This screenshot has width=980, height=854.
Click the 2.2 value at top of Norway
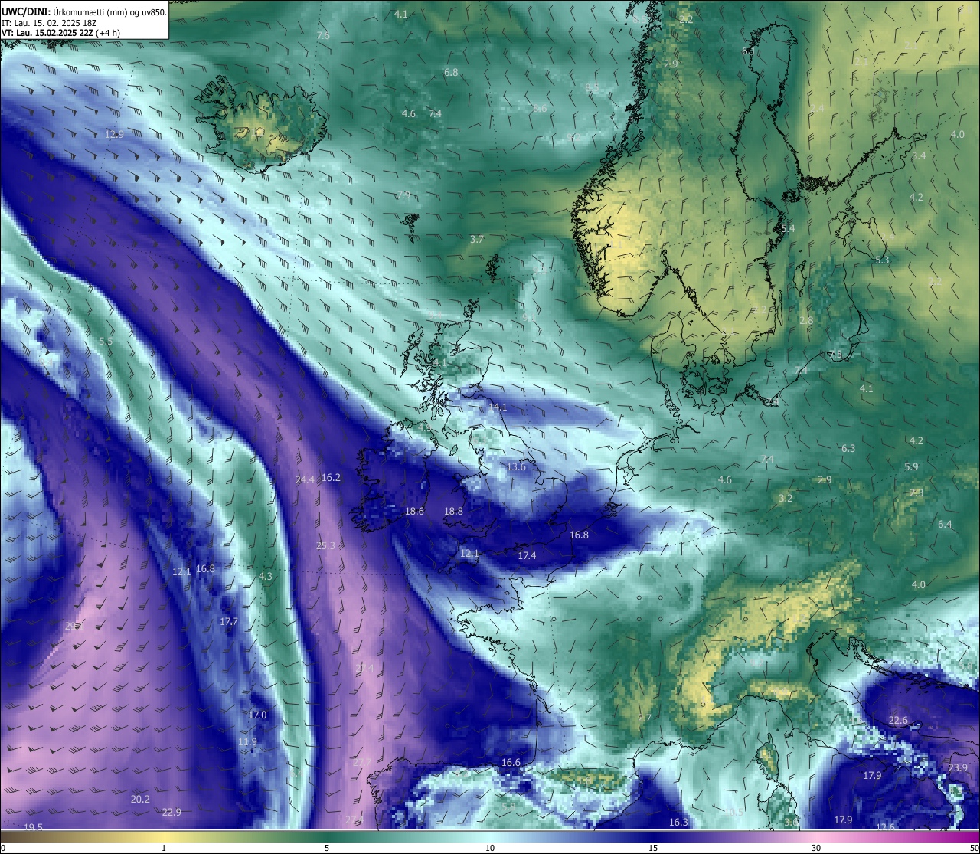click(x=686, y=19)
